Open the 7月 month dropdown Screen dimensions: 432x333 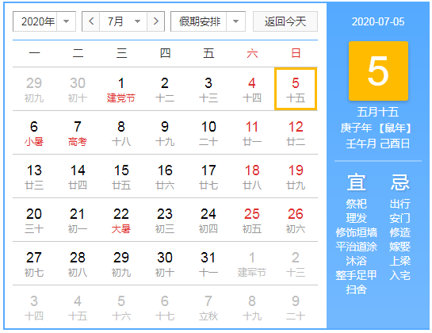pos(124,21)
